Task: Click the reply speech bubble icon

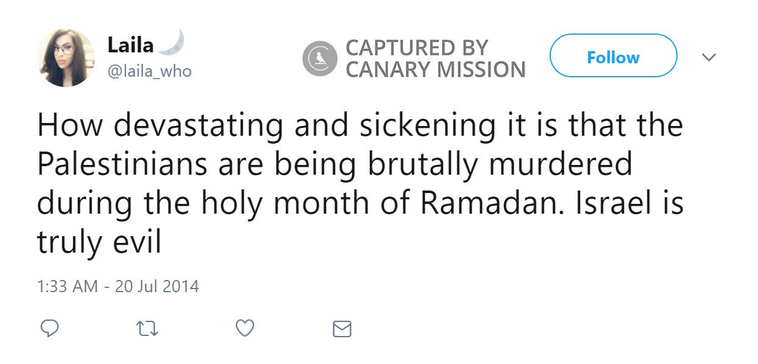Action: point(49,329)
